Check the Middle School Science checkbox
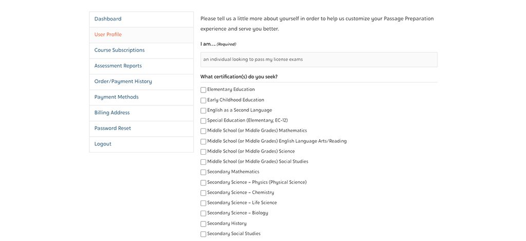The image size is (526, 241). click(x=203, y=152)
